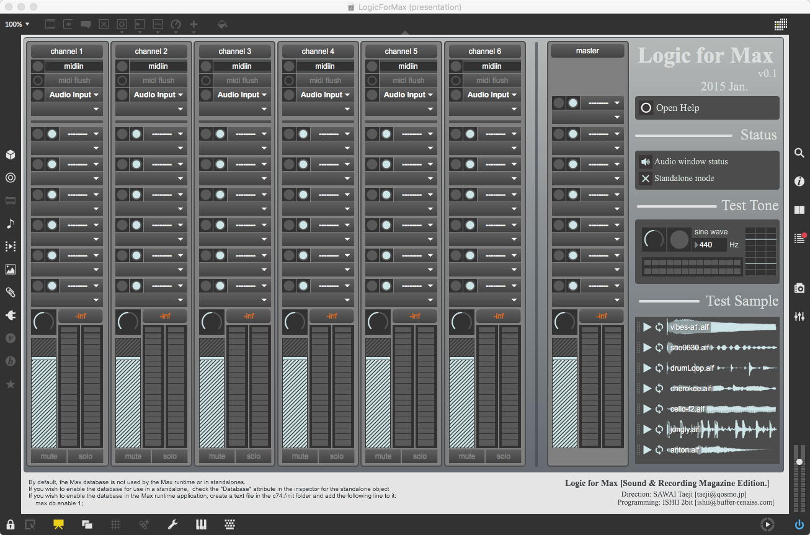Open channel 1 Audio Input dropdown

[x=74, y=95]
